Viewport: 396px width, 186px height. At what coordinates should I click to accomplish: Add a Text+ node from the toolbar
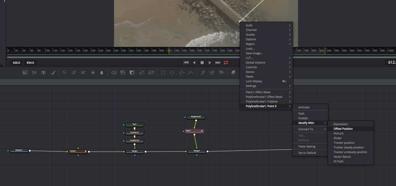pos(43,73)
